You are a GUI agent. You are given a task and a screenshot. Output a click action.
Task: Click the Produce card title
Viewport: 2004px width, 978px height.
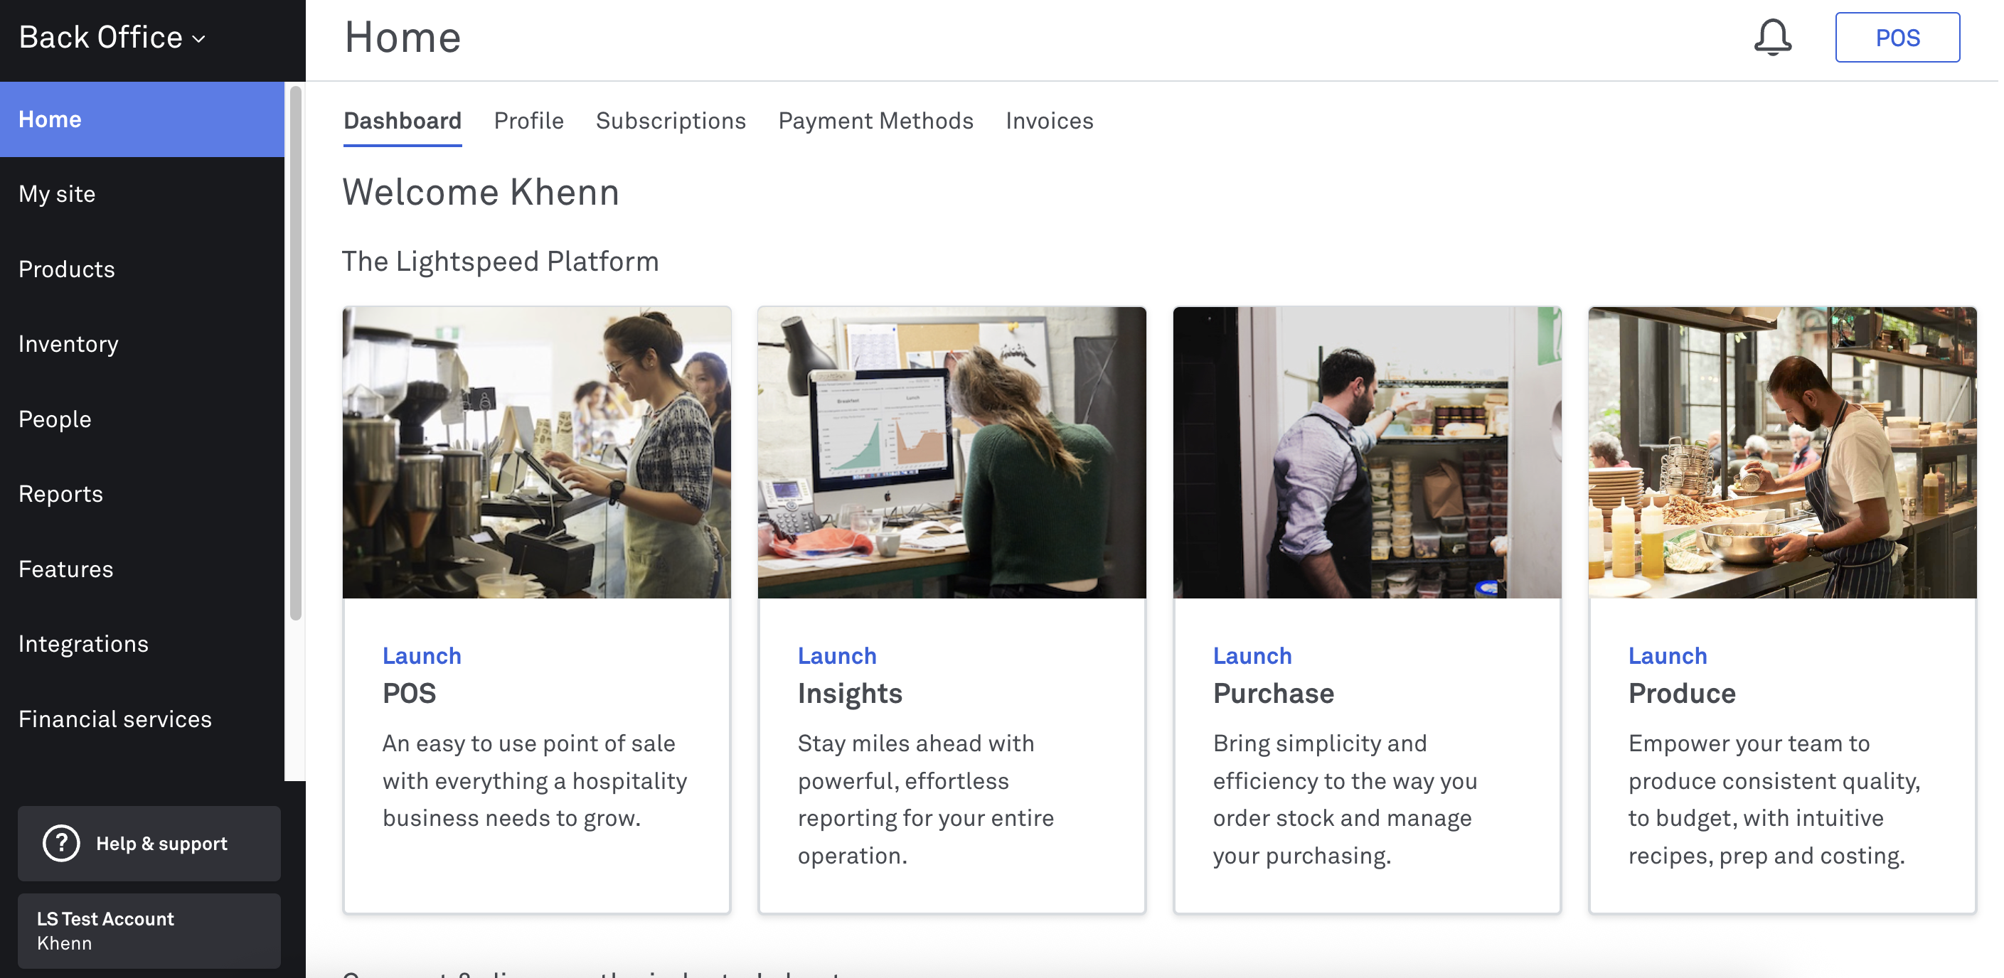[1682, 693]
